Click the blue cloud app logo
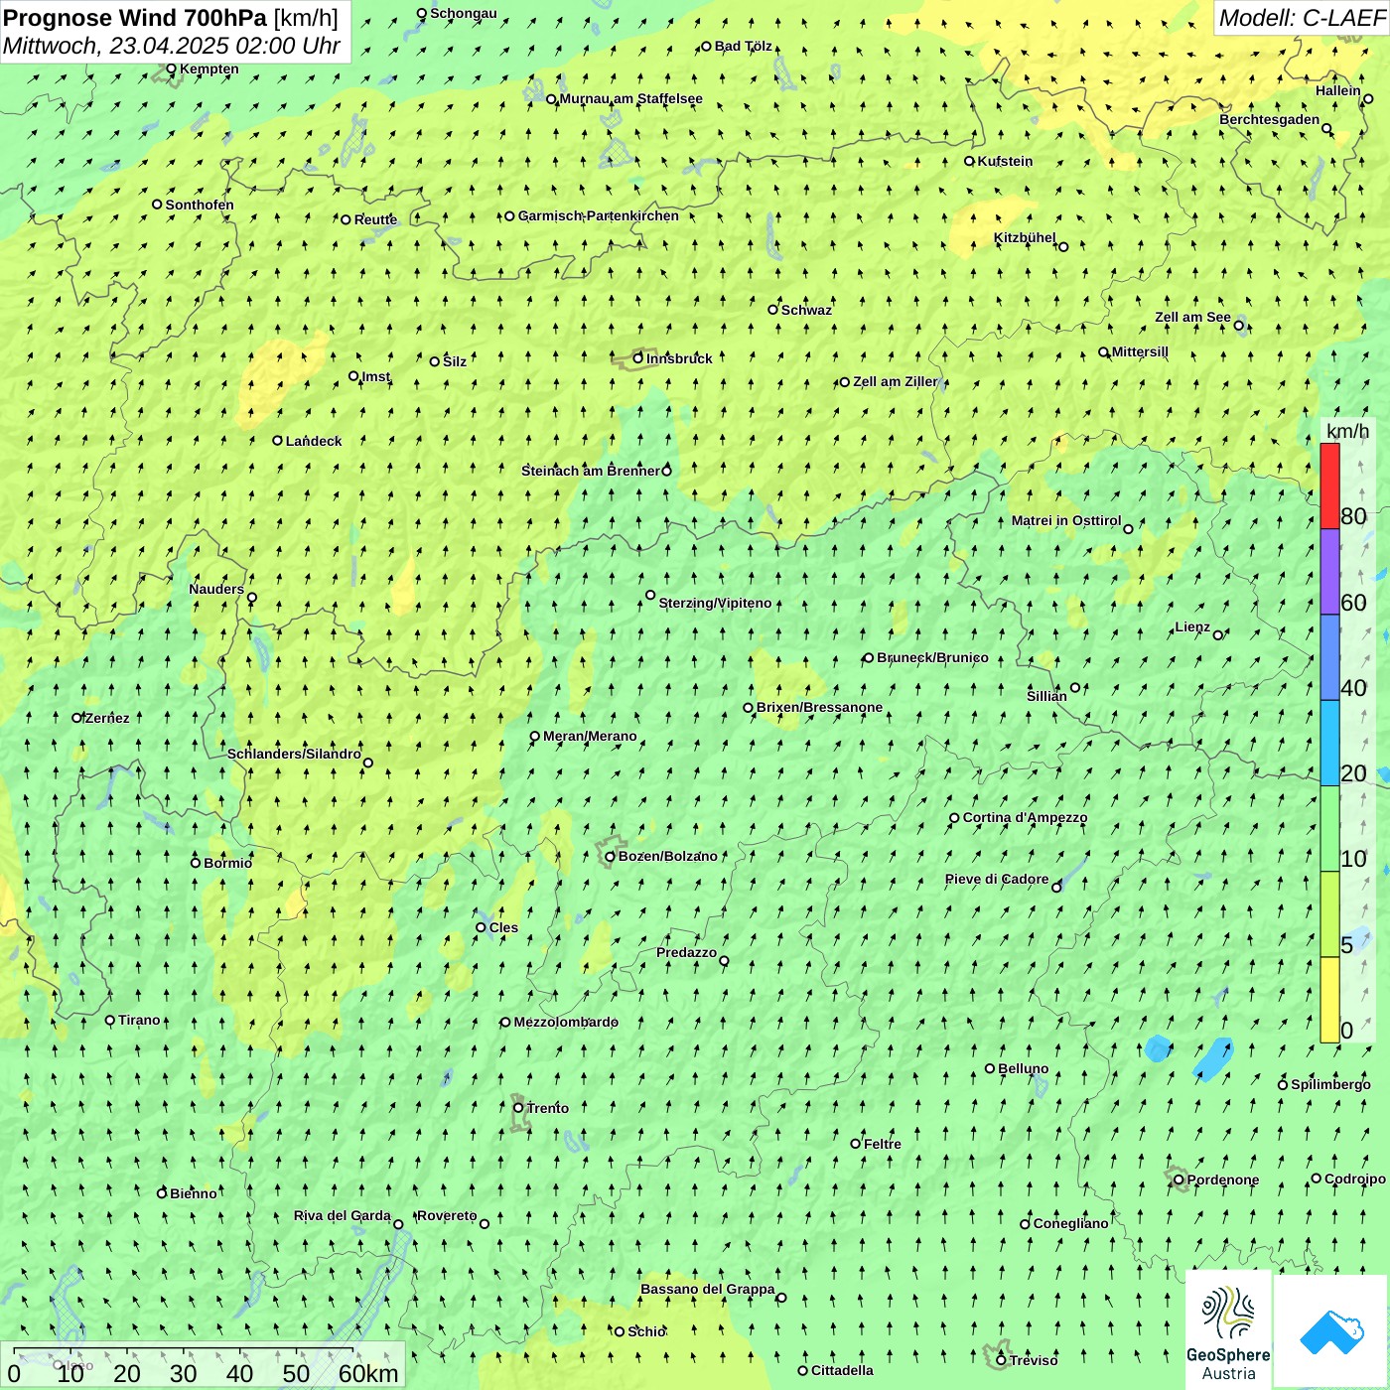 coord(1330,1331)
